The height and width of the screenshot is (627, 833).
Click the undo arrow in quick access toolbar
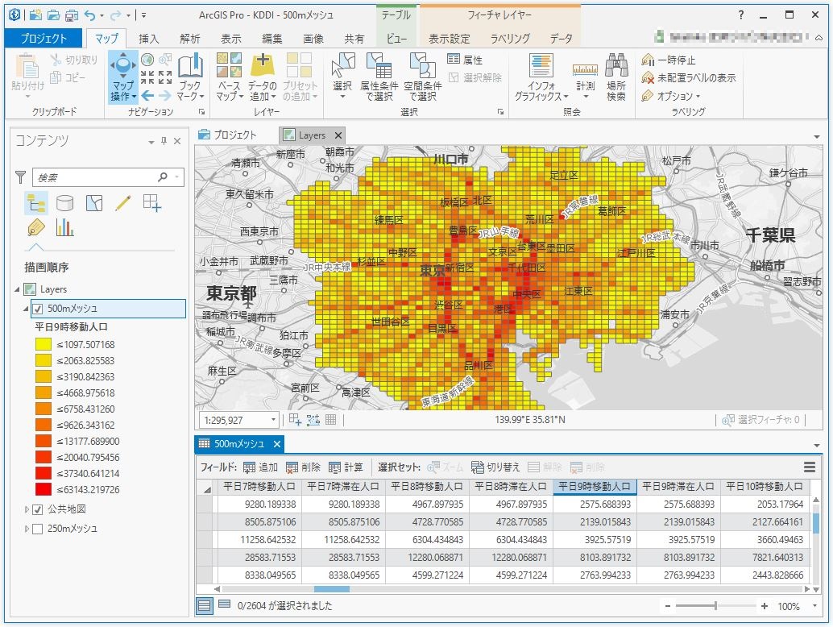89,15
